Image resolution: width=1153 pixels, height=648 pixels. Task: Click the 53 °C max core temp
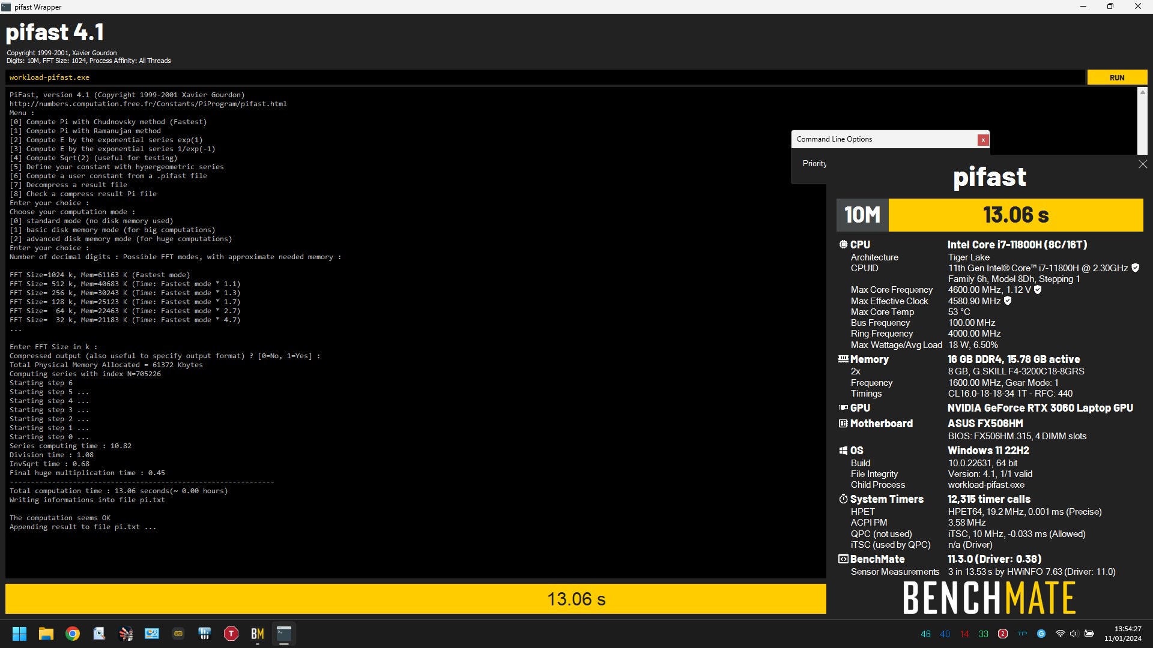[959, 312]
